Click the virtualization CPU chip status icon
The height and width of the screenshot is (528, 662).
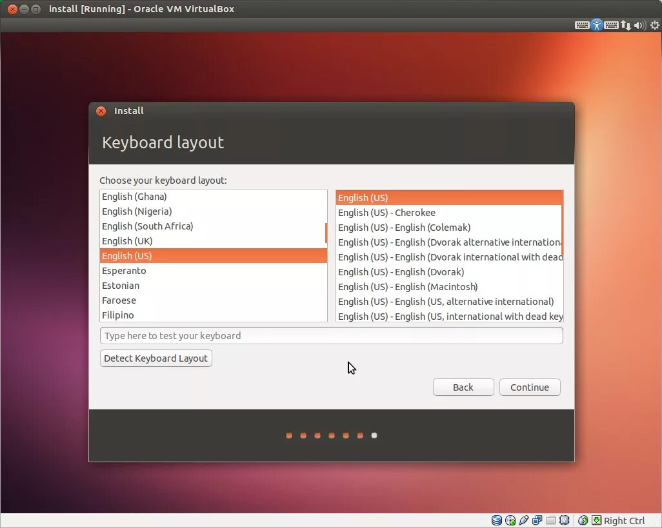pyautogui.click(x=564, y=520)
